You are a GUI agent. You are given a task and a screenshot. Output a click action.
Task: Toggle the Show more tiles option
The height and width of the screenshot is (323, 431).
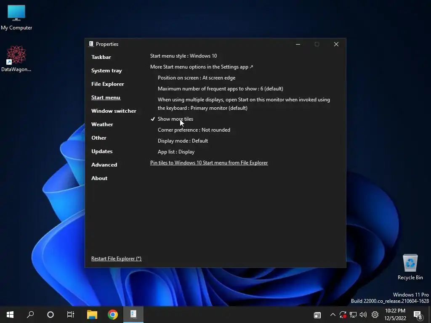pos(176,119)
